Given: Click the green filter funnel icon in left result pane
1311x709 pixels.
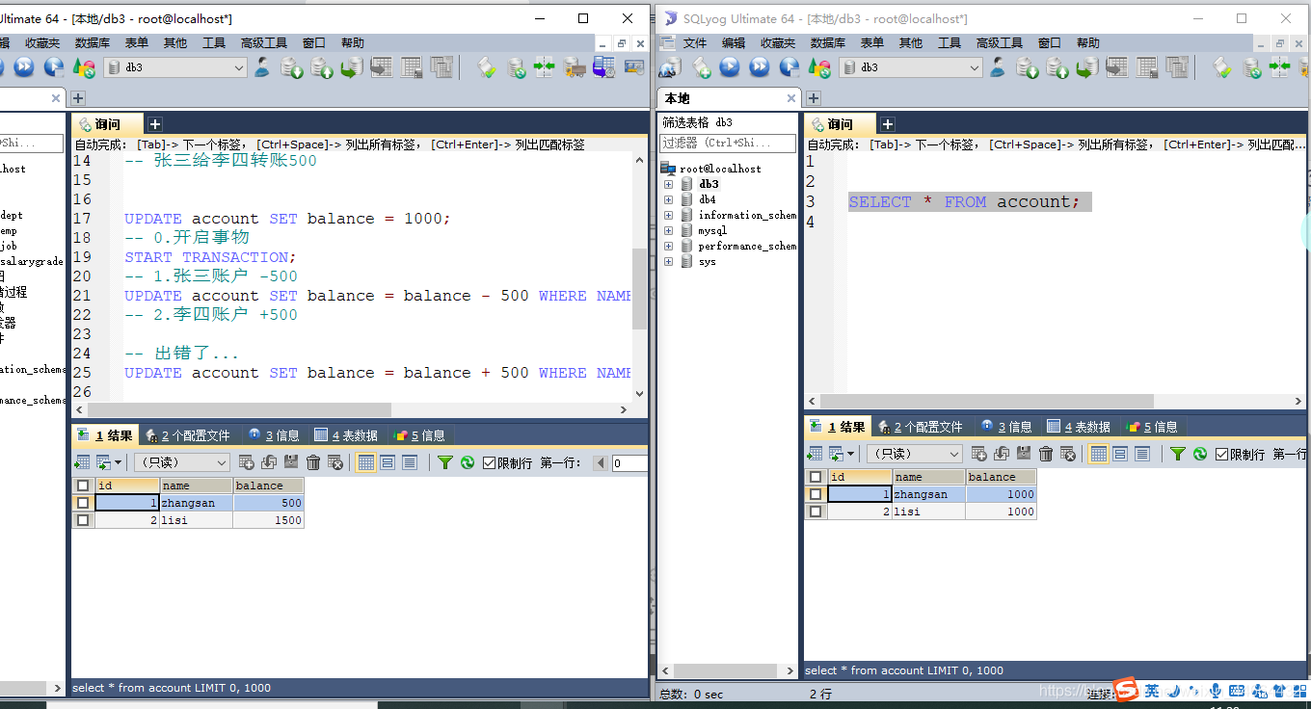Looking at the screenshot, I should point(444,462).
